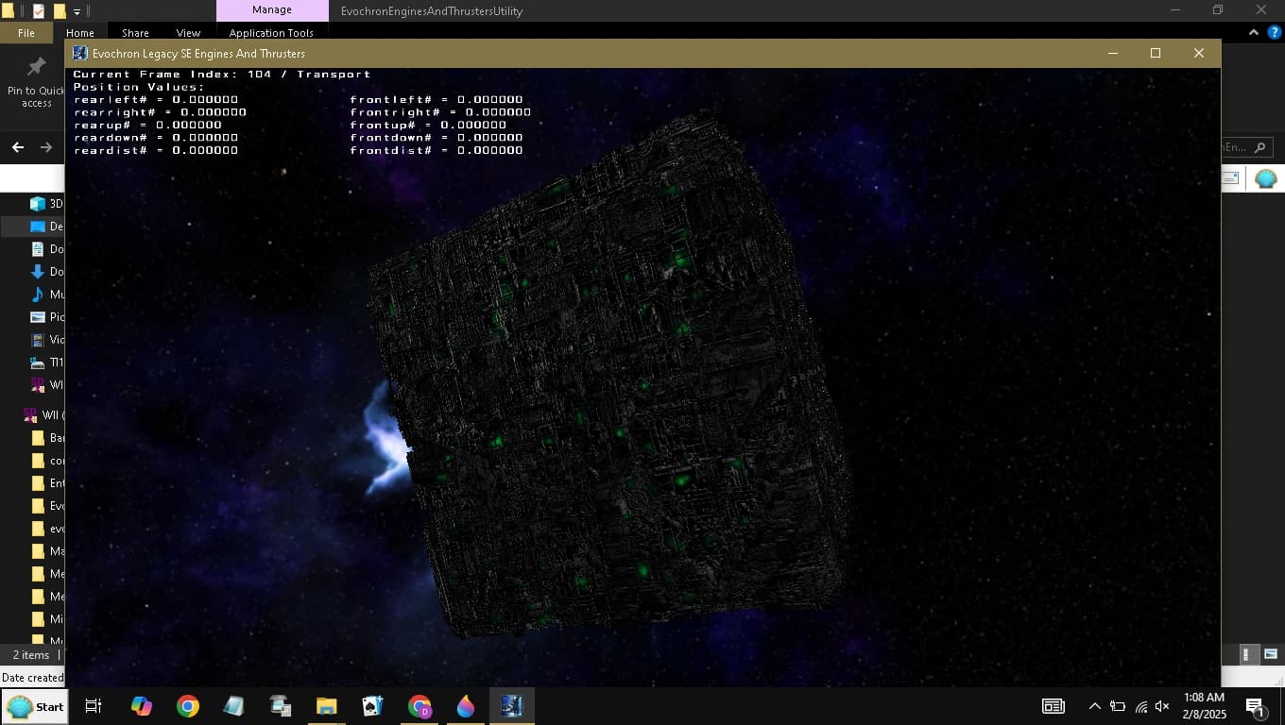Screen dimensions: 1285x725
Task: Open the first Google Chrome taskbar icon
Action: click(187, 706)
